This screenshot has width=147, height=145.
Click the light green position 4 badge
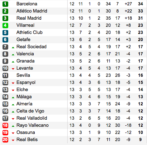point(5,25)
